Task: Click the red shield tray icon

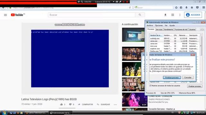Action: pos(179,112)
